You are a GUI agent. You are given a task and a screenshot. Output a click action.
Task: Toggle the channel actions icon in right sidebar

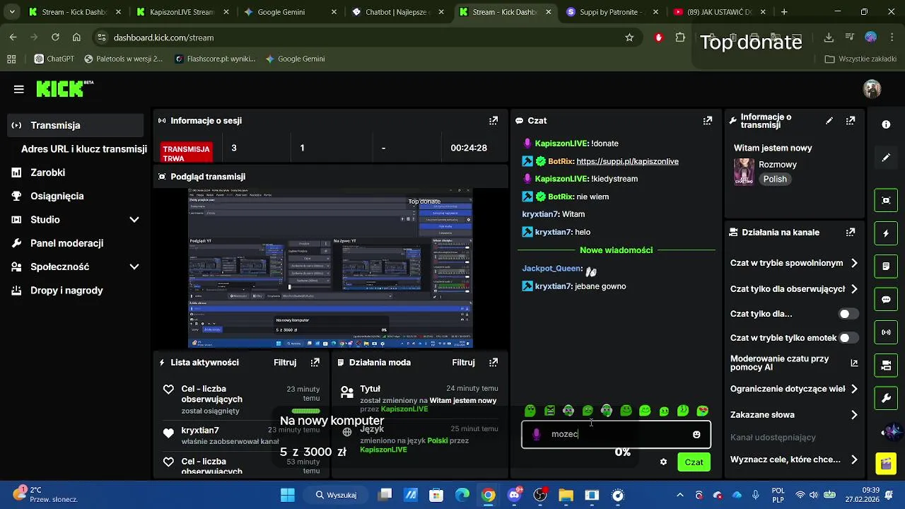886,365
